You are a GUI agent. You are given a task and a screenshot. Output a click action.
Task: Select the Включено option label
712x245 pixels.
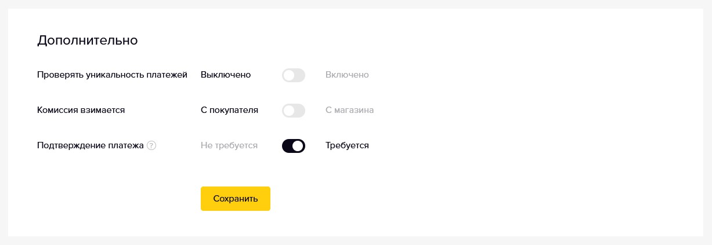click(347, 75)
